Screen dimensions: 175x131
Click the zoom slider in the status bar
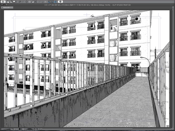pyautogui.click(x=5, y=129)
